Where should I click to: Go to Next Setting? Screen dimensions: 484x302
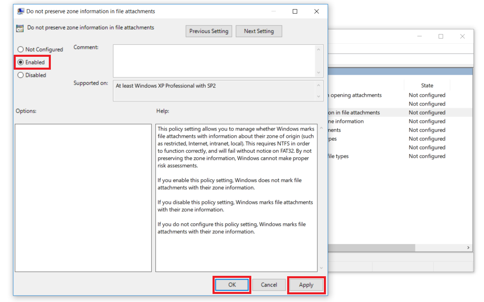click(x=259, y=31)
